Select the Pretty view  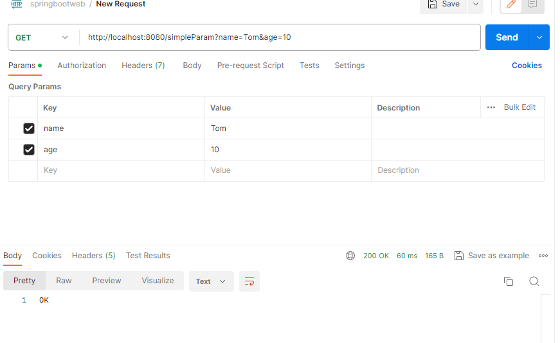click(x=24, y=281)
